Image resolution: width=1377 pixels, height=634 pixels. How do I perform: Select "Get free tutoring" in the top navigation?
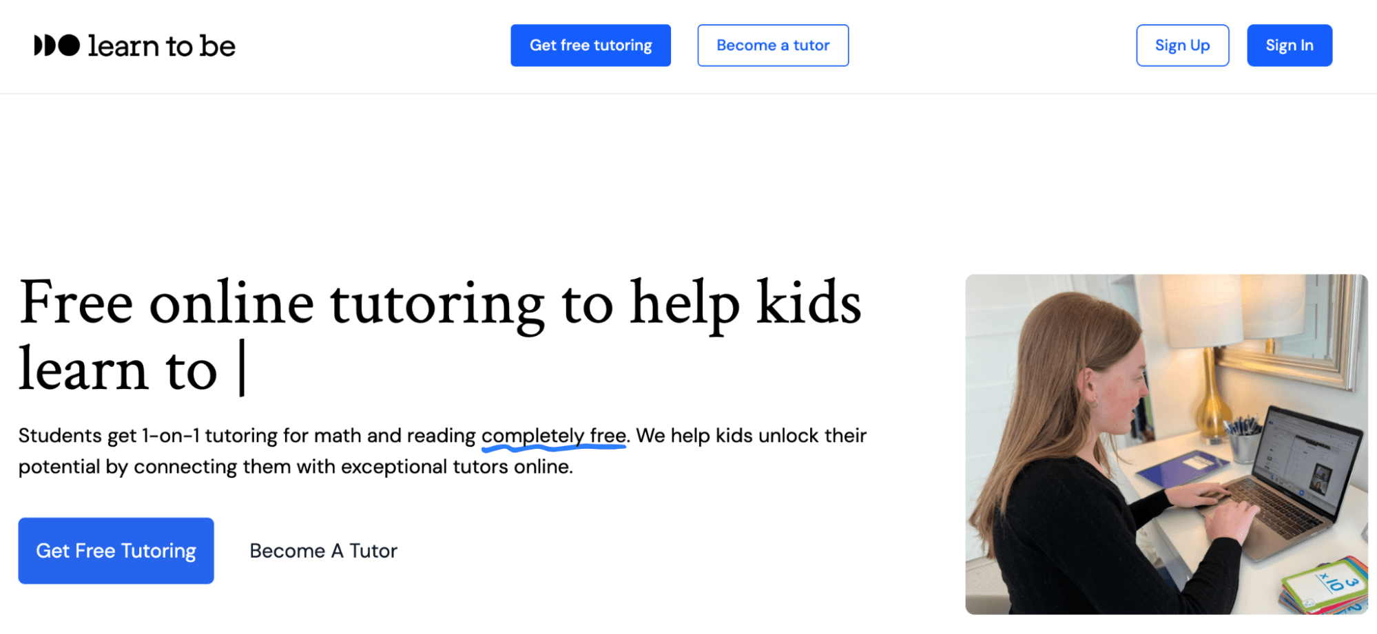tap(590, 45)
